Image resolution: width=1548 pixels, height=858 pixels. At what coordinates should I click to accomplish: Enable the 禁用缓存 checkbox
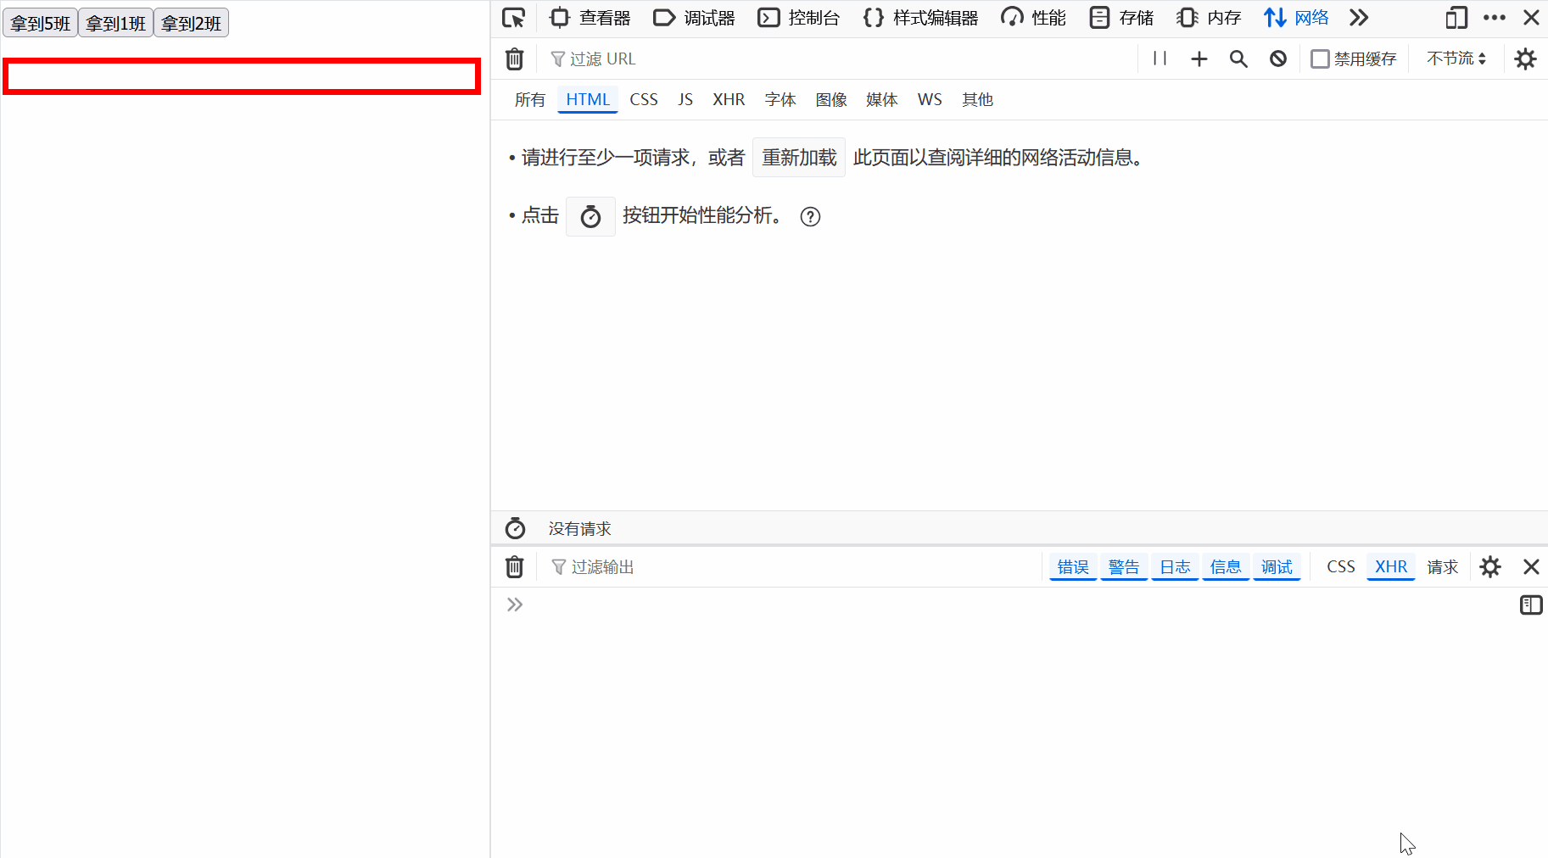pyautogui.click(x=1320, y=58)
